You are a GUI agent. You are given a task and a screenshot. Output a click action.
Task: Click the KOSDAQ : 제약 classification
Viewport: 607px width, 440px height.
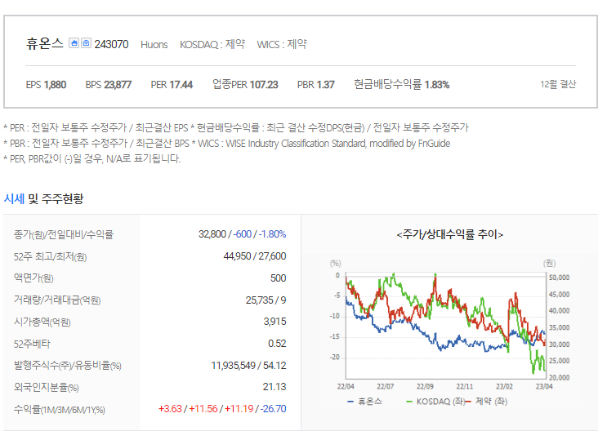212,45
